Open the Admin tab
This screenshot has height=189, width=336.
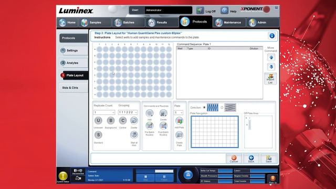click(x=262, y=23)
